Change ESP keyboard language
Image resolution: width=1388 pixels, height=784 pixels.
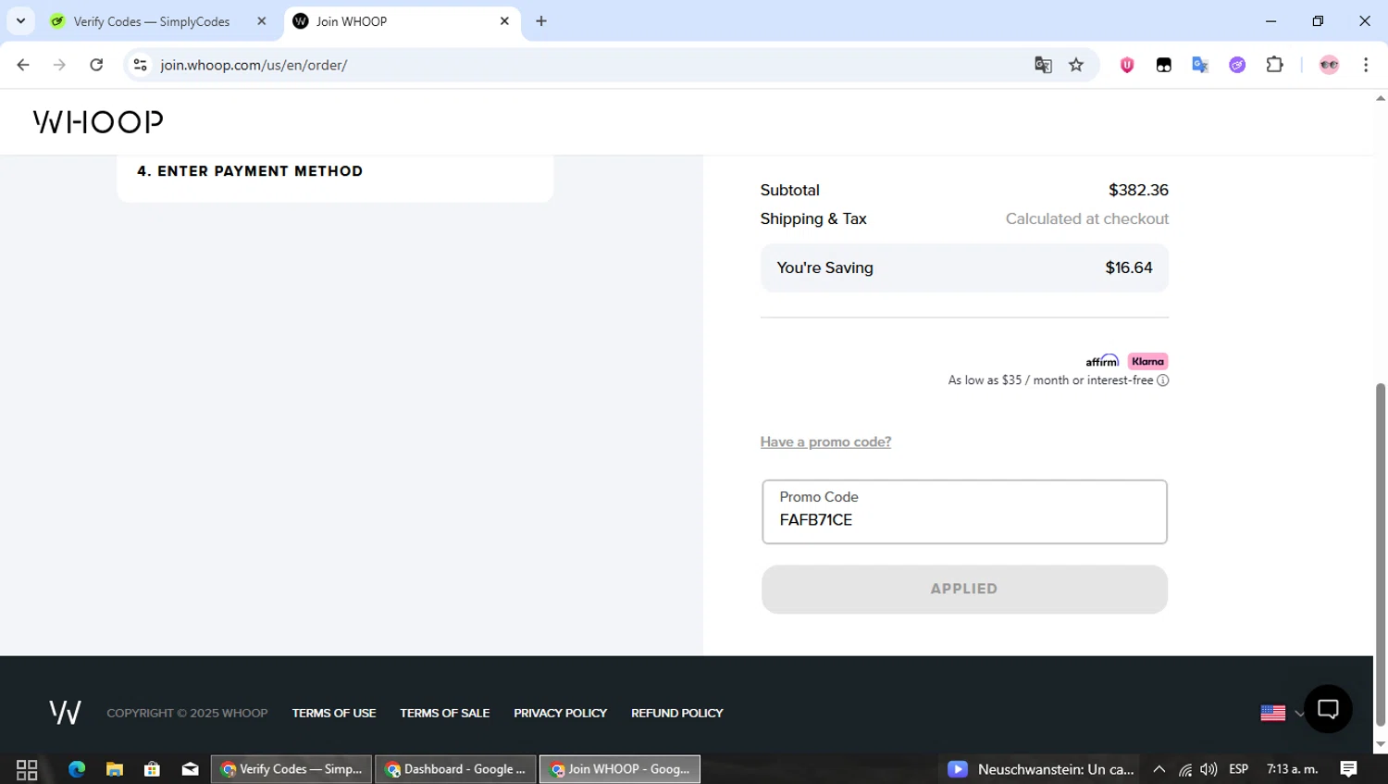coord(1238,769)
